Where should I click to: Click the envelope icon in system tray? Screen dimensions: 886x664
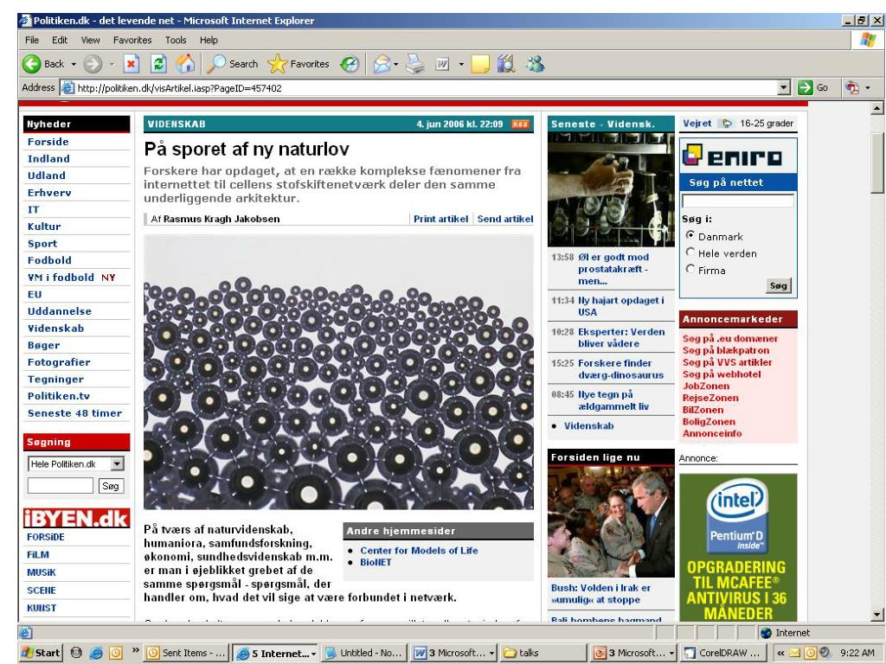coord(795,653)
